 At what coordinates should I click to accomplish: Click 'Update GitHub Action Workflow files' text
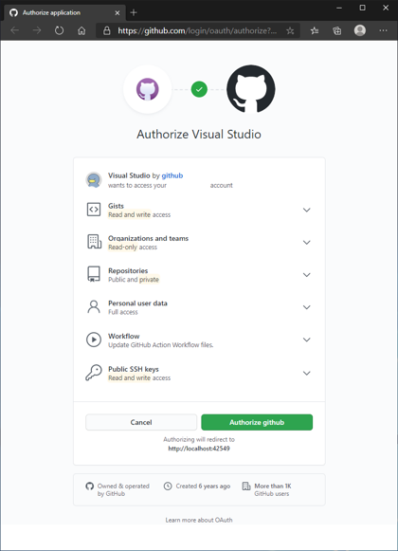[x=160, y=344]
